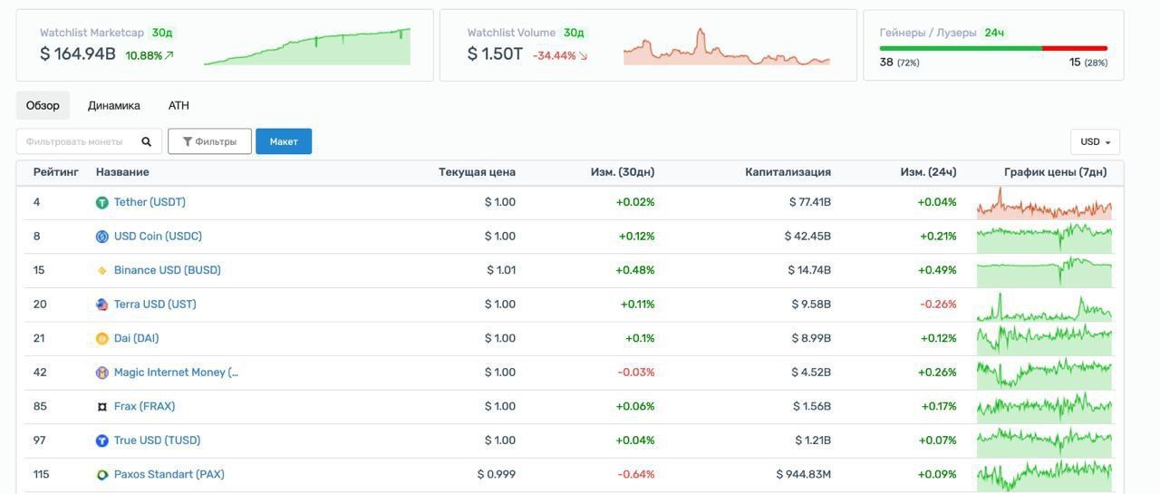Open the Frax (FRAX) link
The height and width of the screenshot is (494, 1160).
coord(144,406)
